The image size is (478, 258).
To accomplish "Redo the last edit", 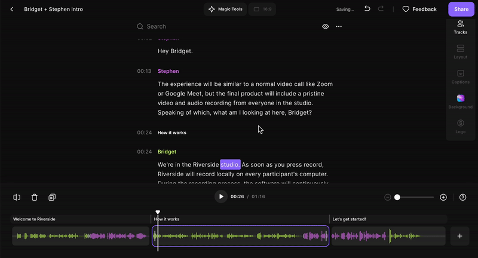I will pyautogui.click(x=381, y=9).
